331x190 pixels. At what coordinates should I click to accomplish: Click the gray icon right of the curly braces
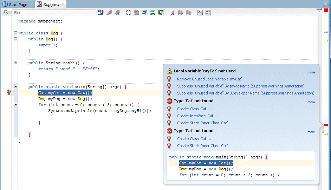click(137, 13)
